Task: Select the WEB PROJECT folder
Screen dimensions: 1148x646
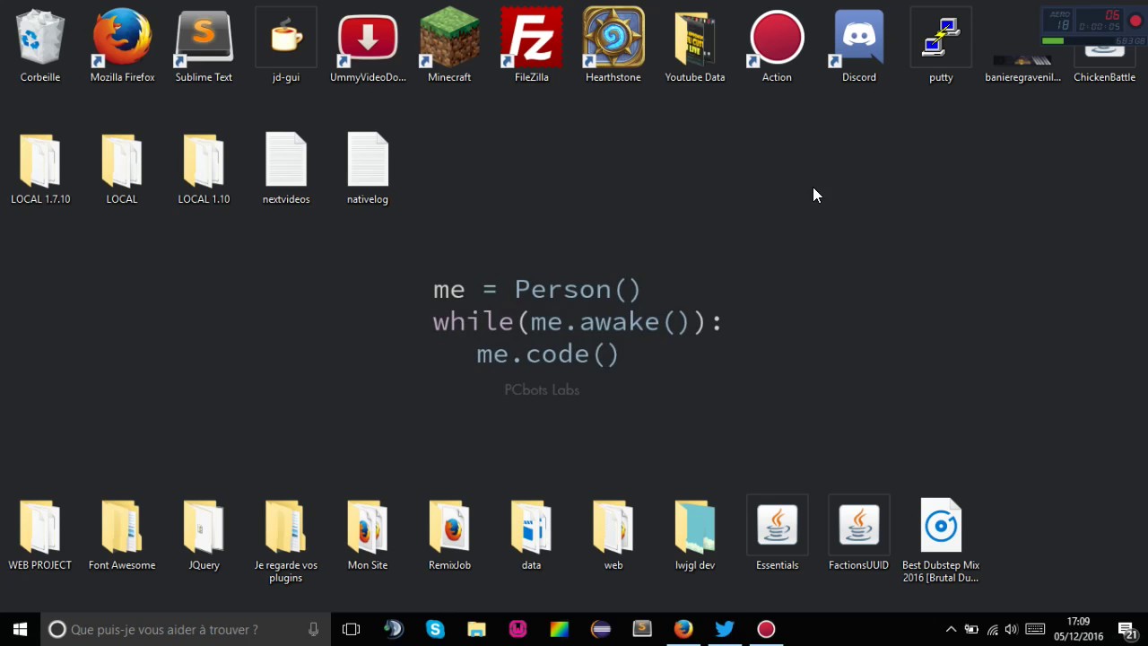Action: coord(40,535)
